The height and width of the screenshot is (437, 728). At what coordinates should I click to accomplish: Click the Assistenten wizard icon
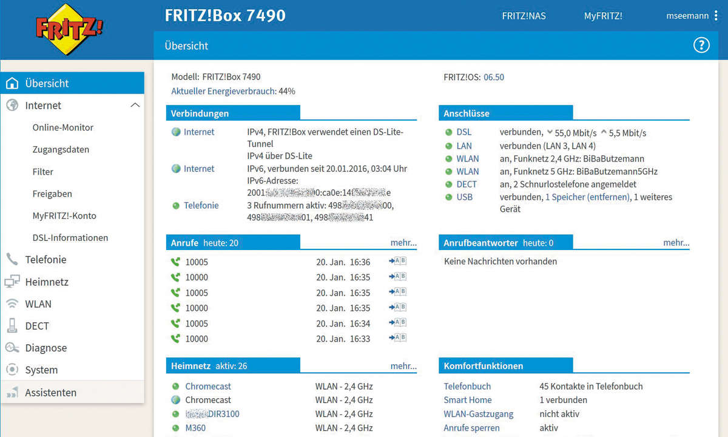[12, 393]
